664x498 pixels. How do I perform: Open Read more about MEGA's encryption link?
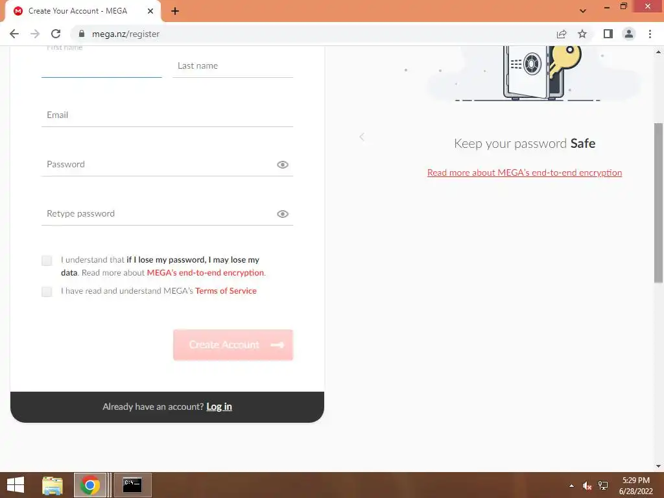pyautogui.click(x=525, y=172)
